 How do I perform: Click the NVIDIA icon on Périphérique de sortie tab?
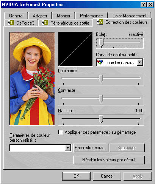tap(45, 23)
